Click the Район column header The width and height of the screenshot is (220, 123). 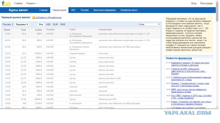click(73, 30)
